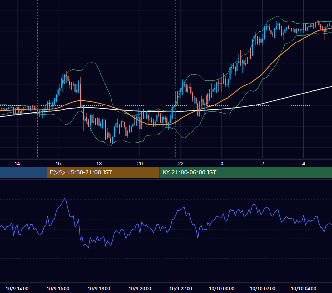Click the 10/10 00:00 date label
The image size is (332, 293).
(x=222, y=288)
